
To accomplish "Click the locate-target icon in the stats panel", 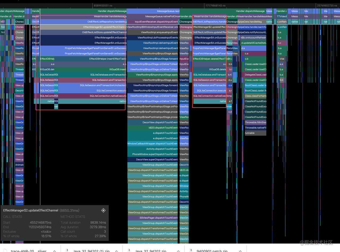I will [x=103, y=210].
